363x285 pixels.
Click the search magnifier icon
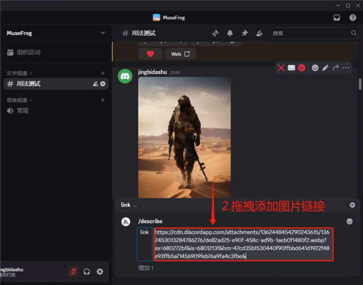click(353, 33)
